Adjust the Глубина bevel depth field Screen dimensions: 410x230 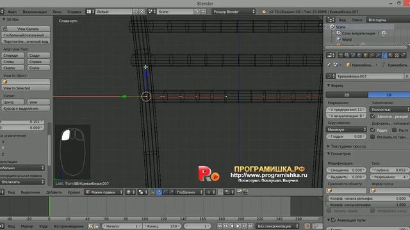click(390, 170)
